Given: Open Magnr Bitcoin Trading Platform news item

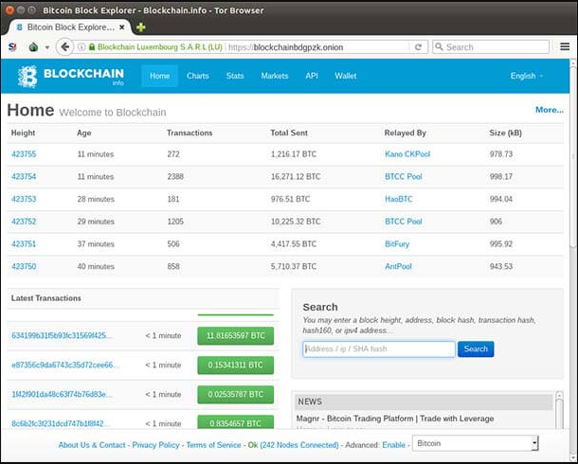Looking at the screenshot, I should coord(395,419).
